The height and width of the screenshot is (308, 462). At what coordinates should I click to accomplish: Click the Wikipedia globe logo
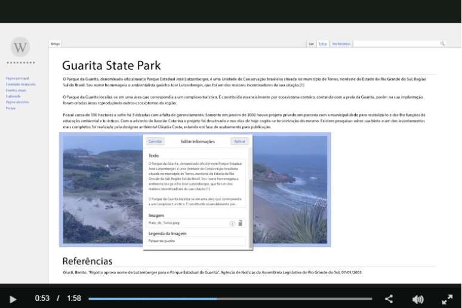pos(20,47)
